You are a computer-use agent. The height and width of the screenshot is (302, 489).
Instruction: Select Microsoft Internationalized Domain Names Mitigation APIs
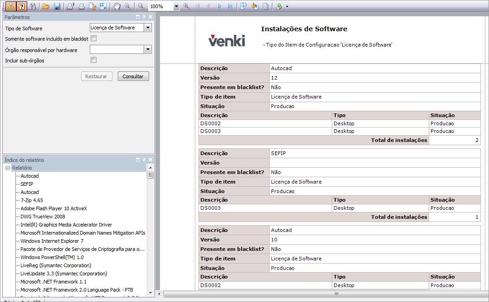pyautogui.click(x=82, y=233)
